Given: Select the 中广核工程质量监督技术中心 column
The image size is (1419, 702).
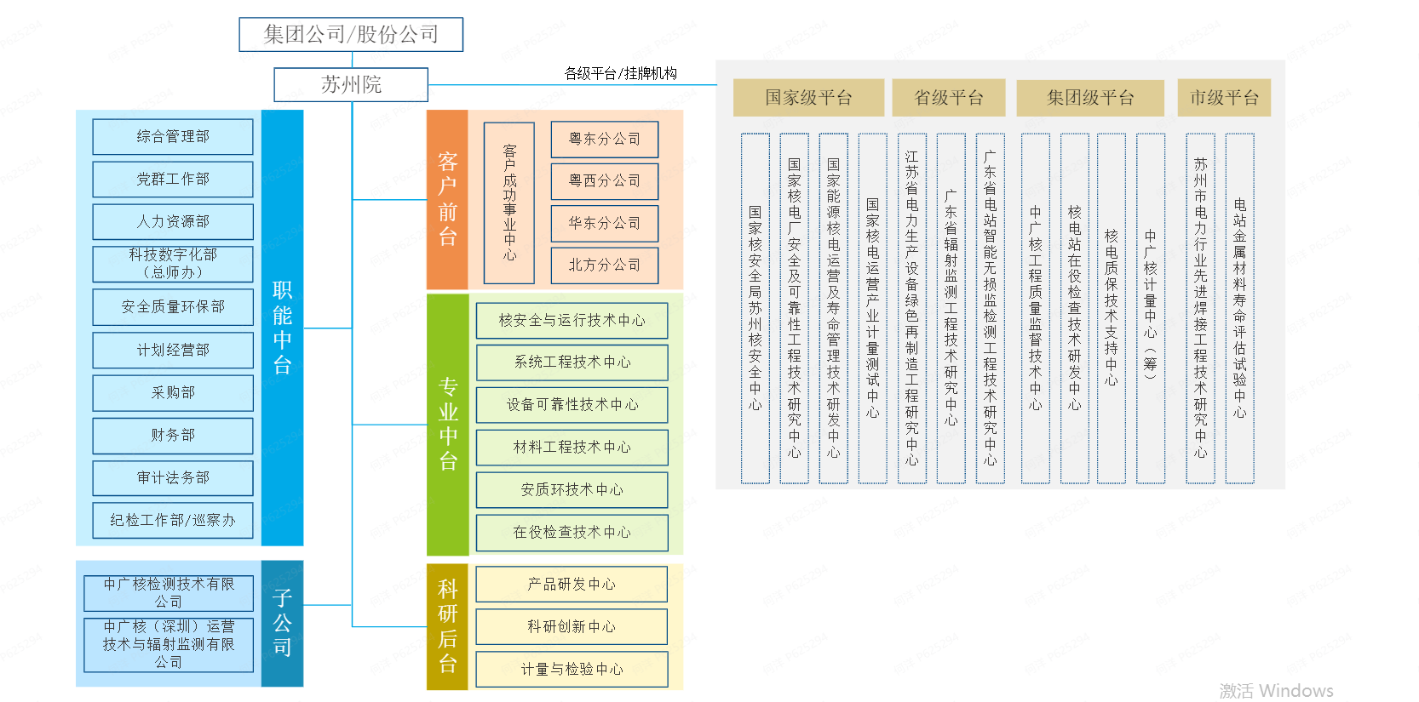Looking at the screenshot, I should point(1036,309).
